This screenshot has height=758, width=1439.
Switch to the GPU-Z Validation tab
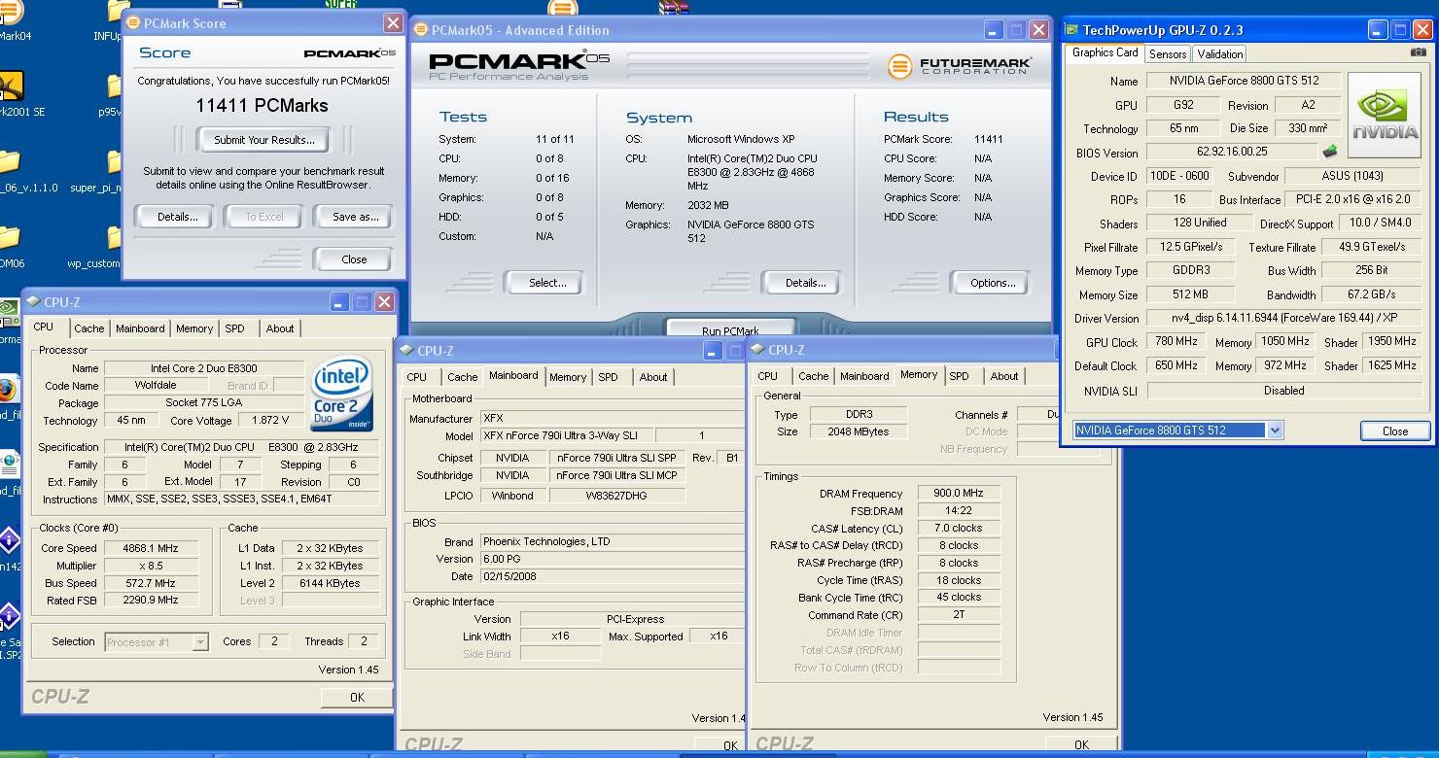1219,54
